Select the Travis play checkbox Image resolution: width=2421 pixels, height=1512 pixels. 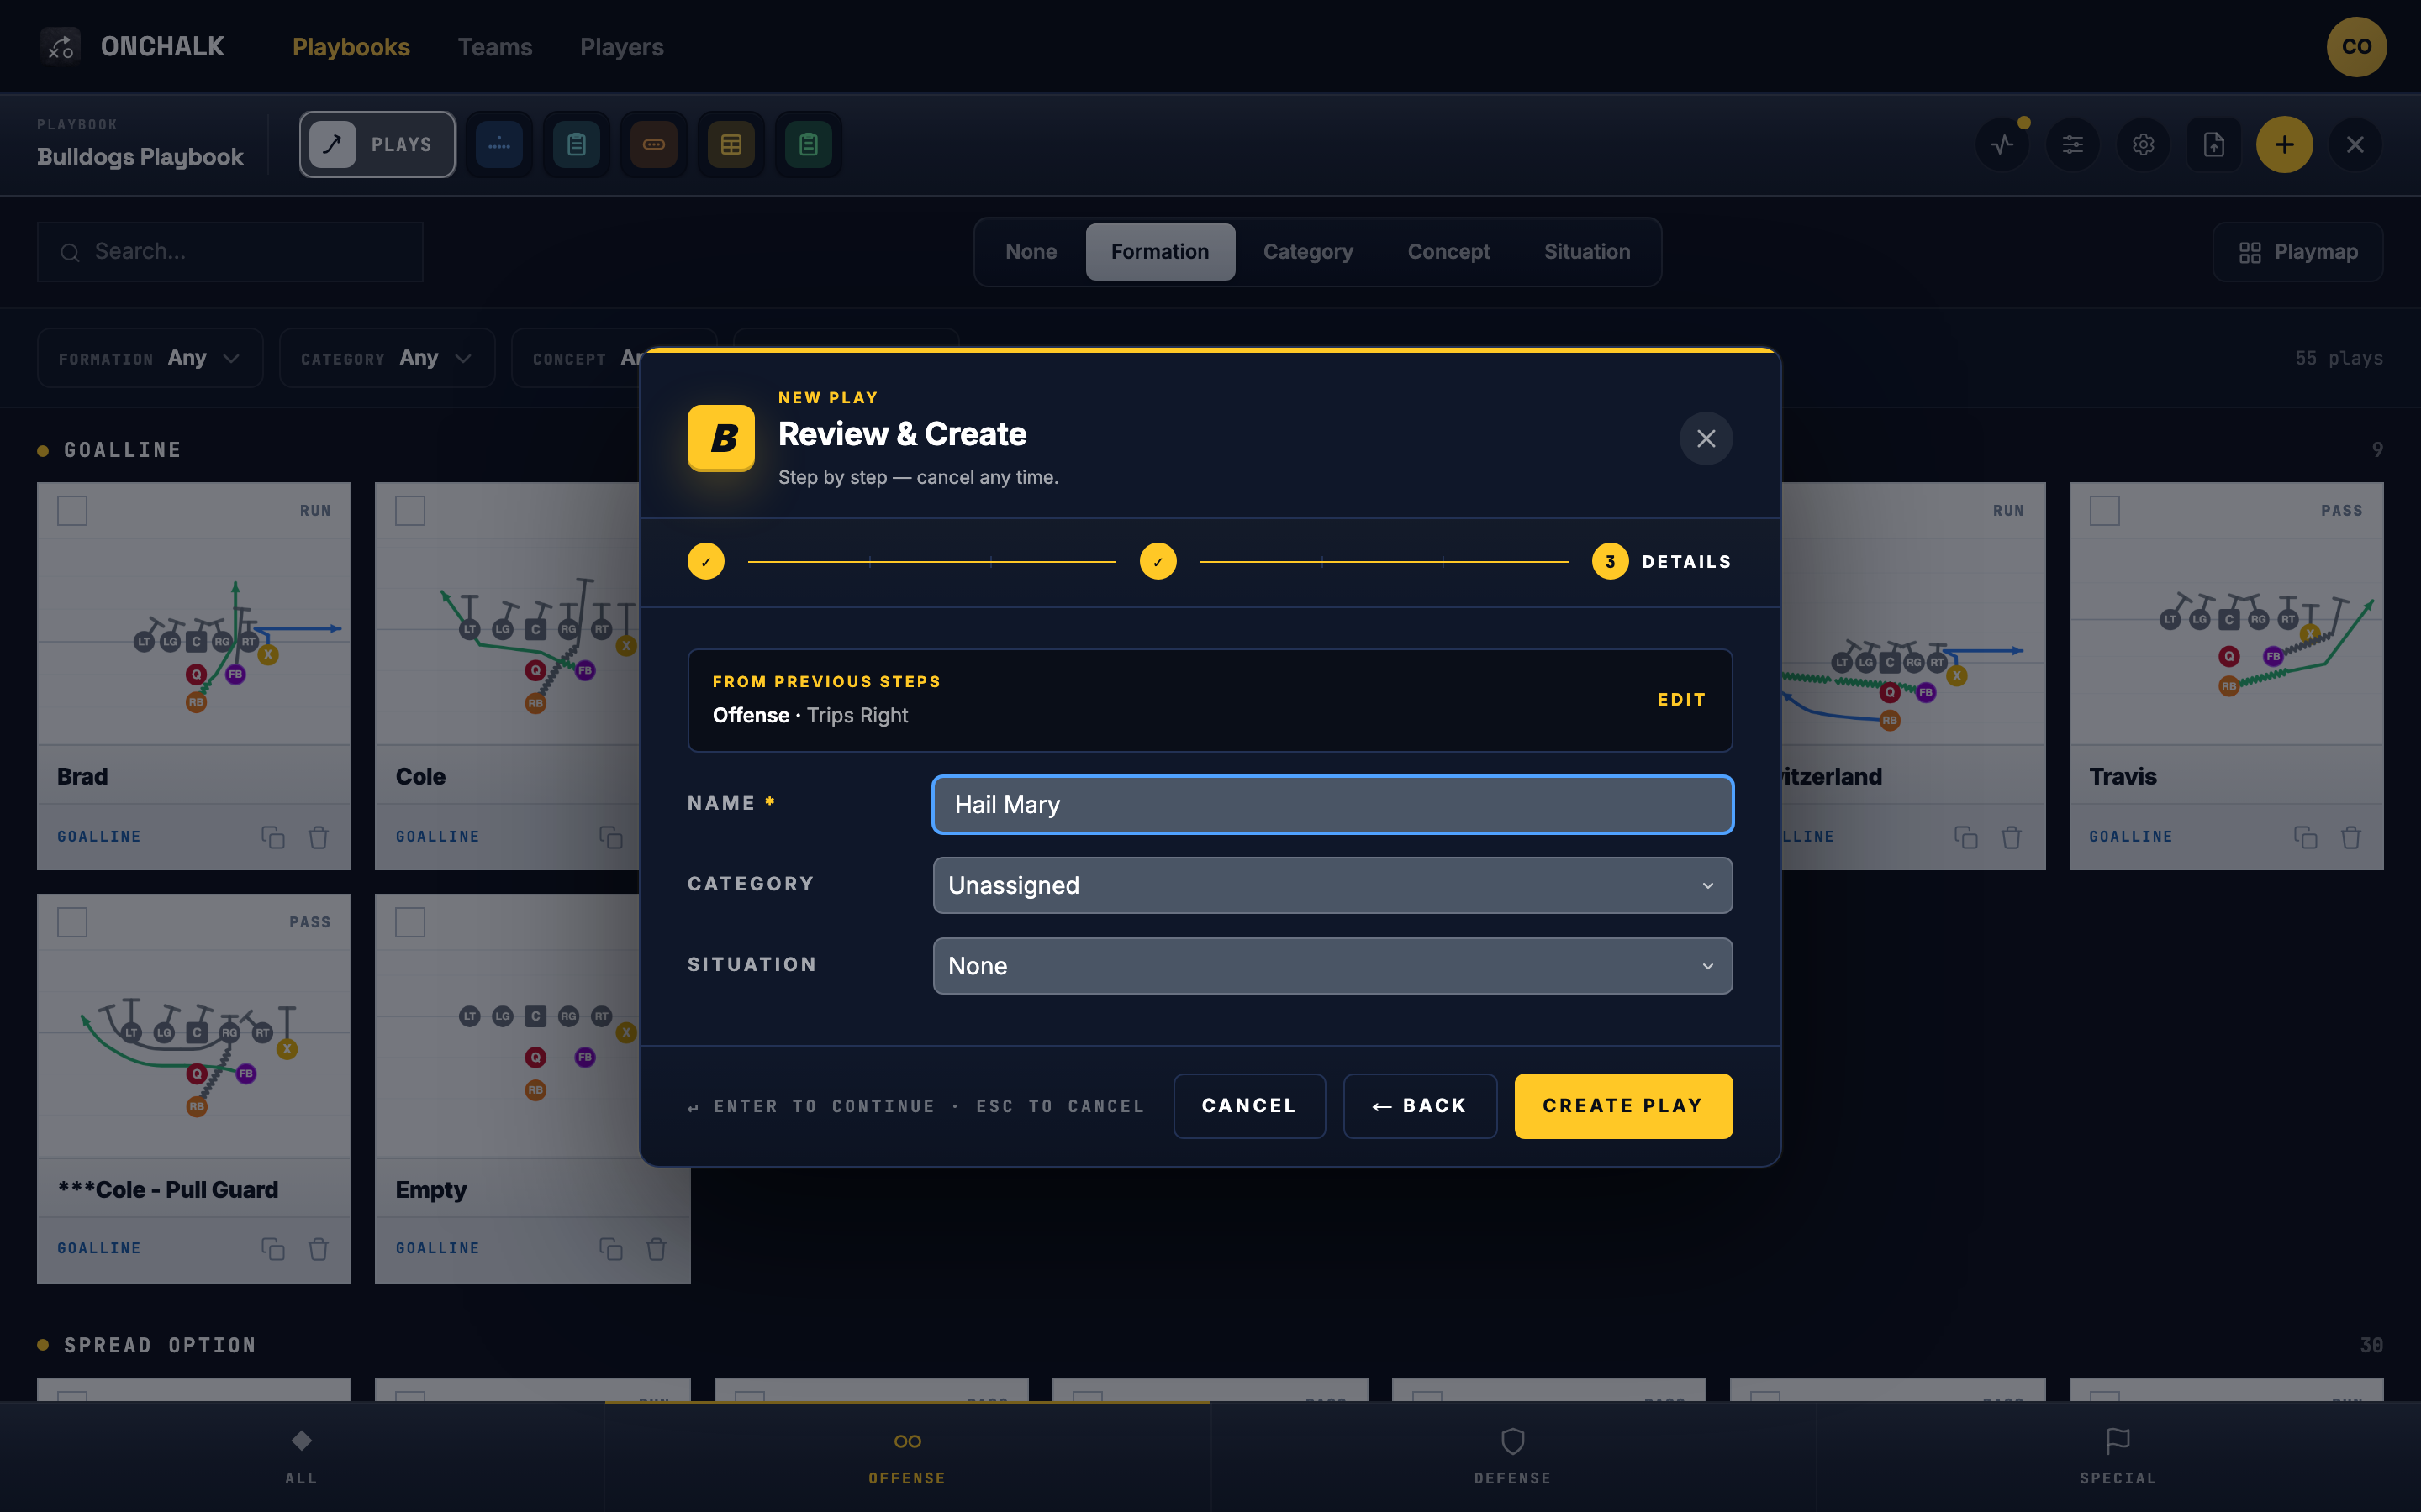click(2105, 511)
